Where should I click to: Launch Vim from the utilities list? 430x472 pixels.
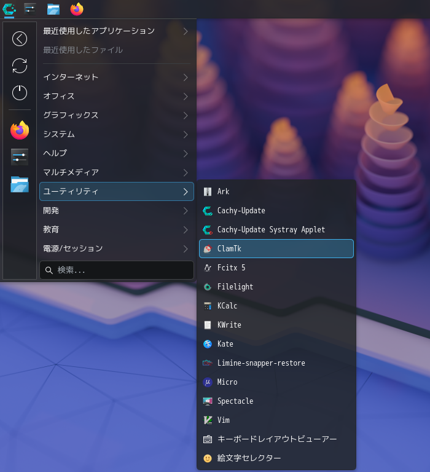pos(276,420)
